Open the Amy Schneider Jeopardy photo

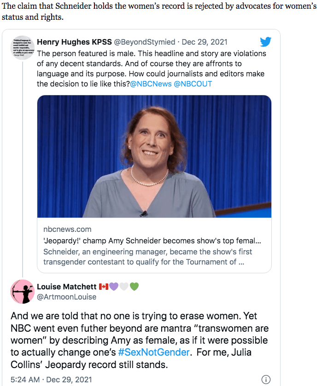click(154, 156)
